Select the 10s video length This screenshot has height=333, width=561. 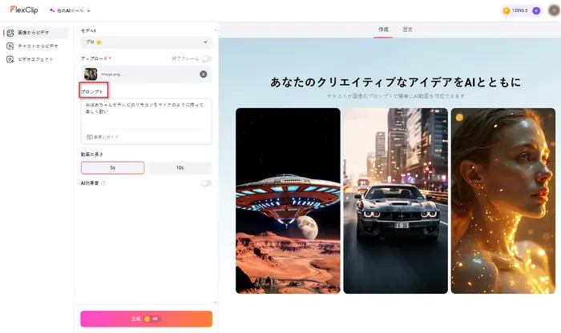point(180,167)
